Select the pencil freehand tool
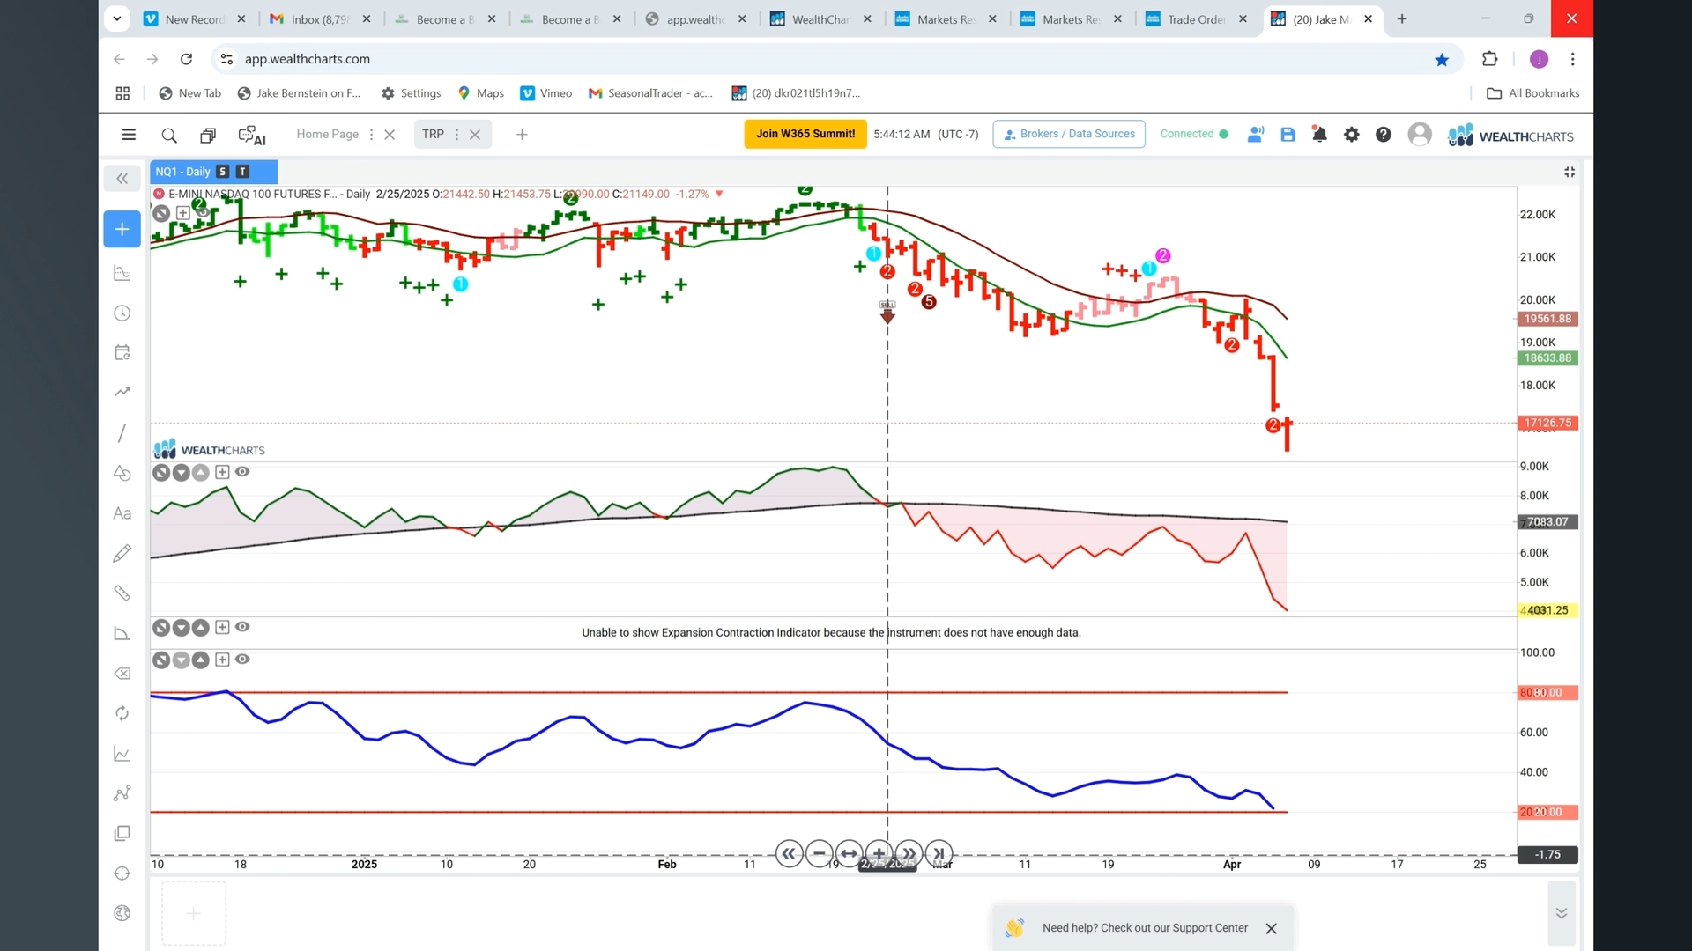 [x=122, y=553]
